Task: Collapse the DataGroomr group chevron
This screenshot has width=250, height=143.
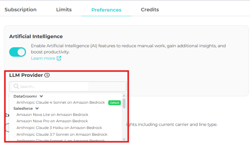Action: 41,96
